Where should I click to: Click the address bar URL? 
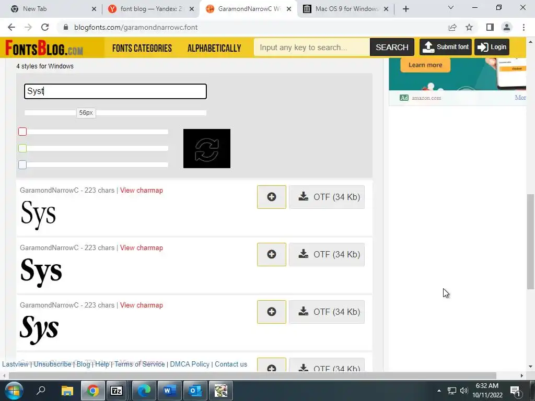point(136,27)
